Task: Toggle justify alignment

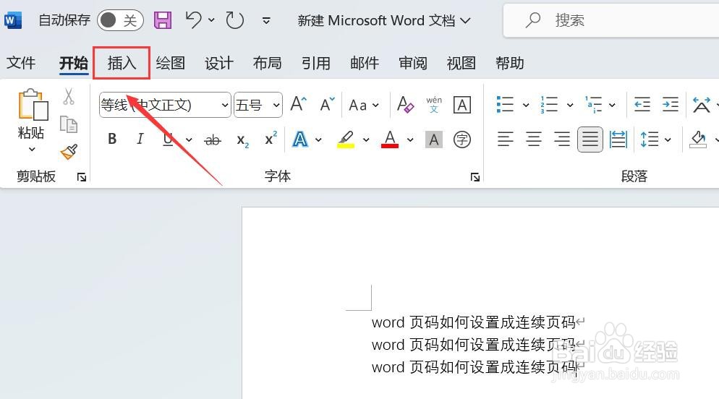Action: pos(590,140)
